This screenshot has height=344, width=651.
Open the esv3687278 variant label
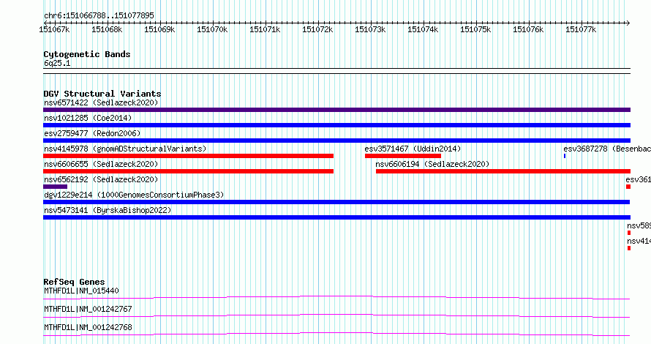tap(607, 149)
